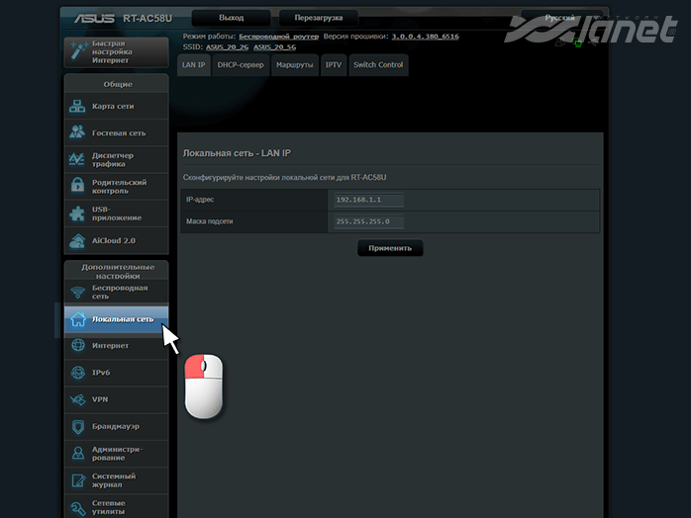Screen dimensions: 691x518
Task: Click the USB-приложение icon in sidebar
Action: [x=78, y=214]
